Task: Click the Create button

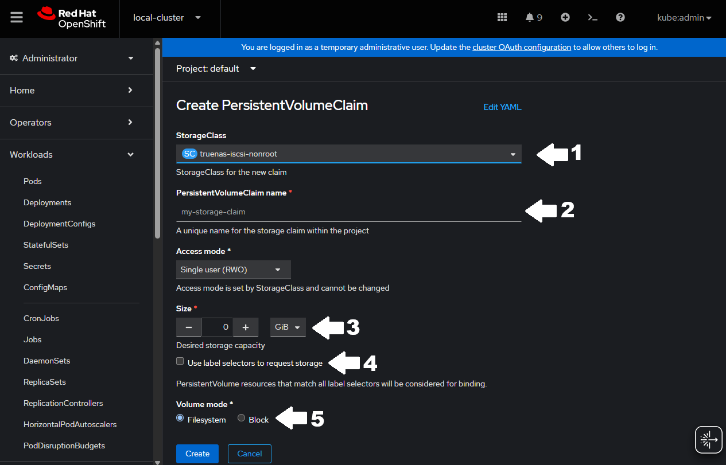Action: [x=197, y=454]
